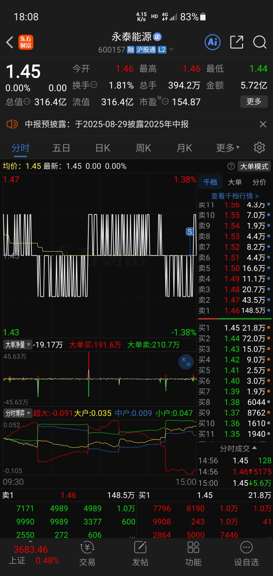Image resolution: width=273 pixels, height=576 pixels.
Task: Tap the 中报预披露 announcement text
Action: [107, 124]
